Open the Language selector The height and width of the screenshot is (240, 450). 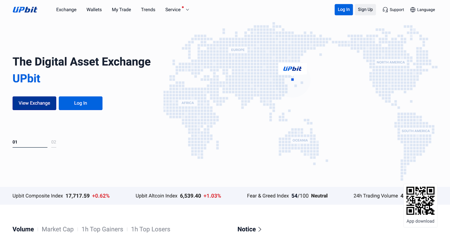pos(426,10)
